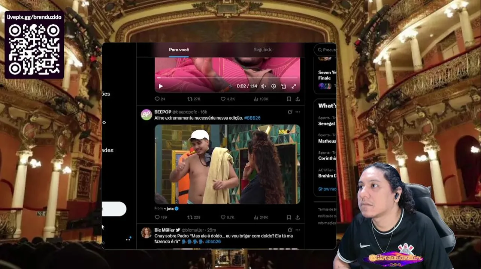
Task: Bookmark BEEPOP's post
Action: click(x=289, y=217)
